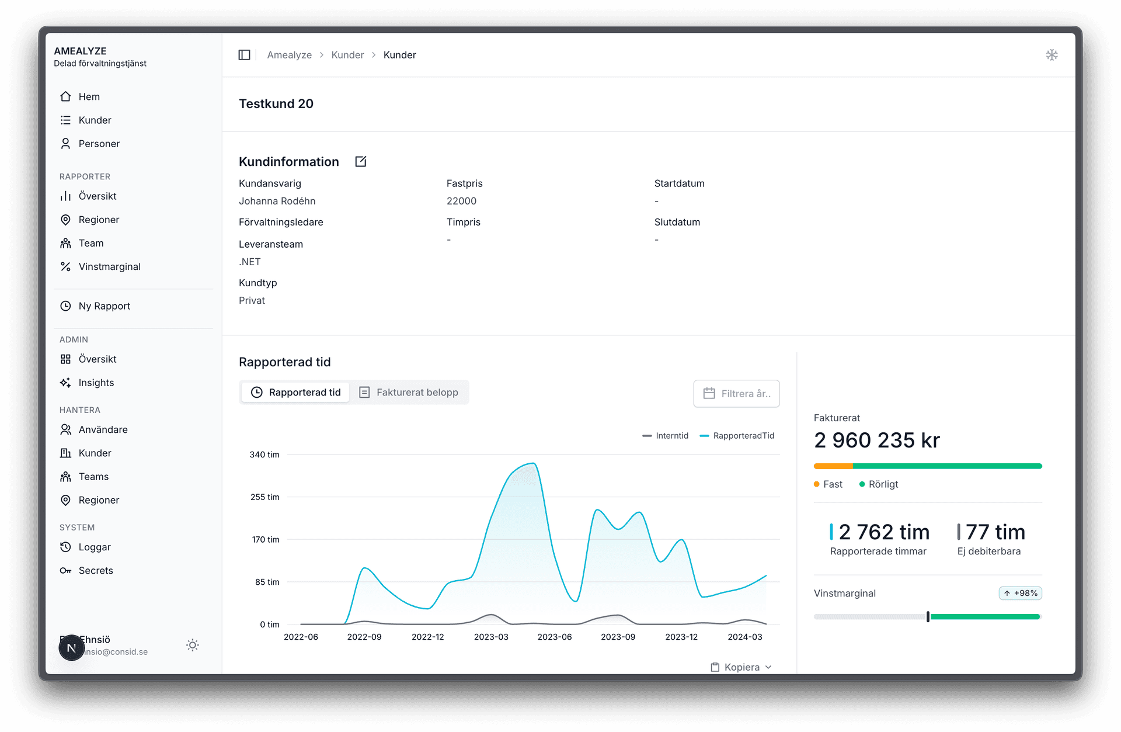Click the Vinstmarginal slider handle

[927, 616]
